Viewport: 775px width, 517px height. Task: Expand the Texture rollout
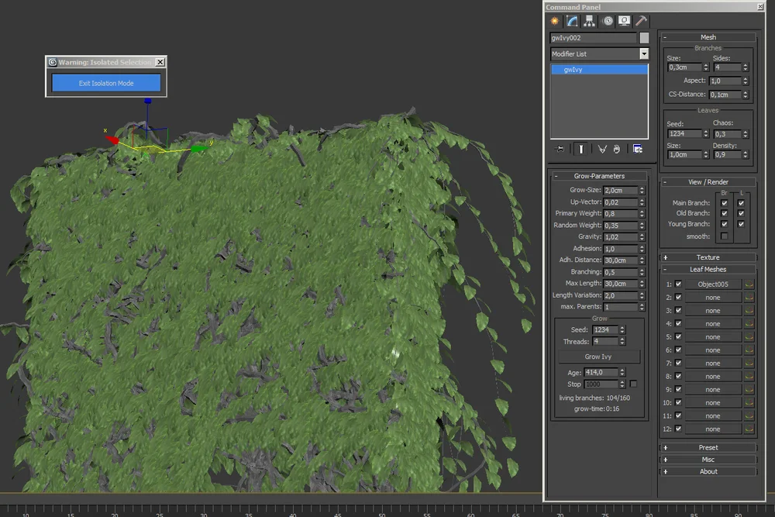point(708,257)
